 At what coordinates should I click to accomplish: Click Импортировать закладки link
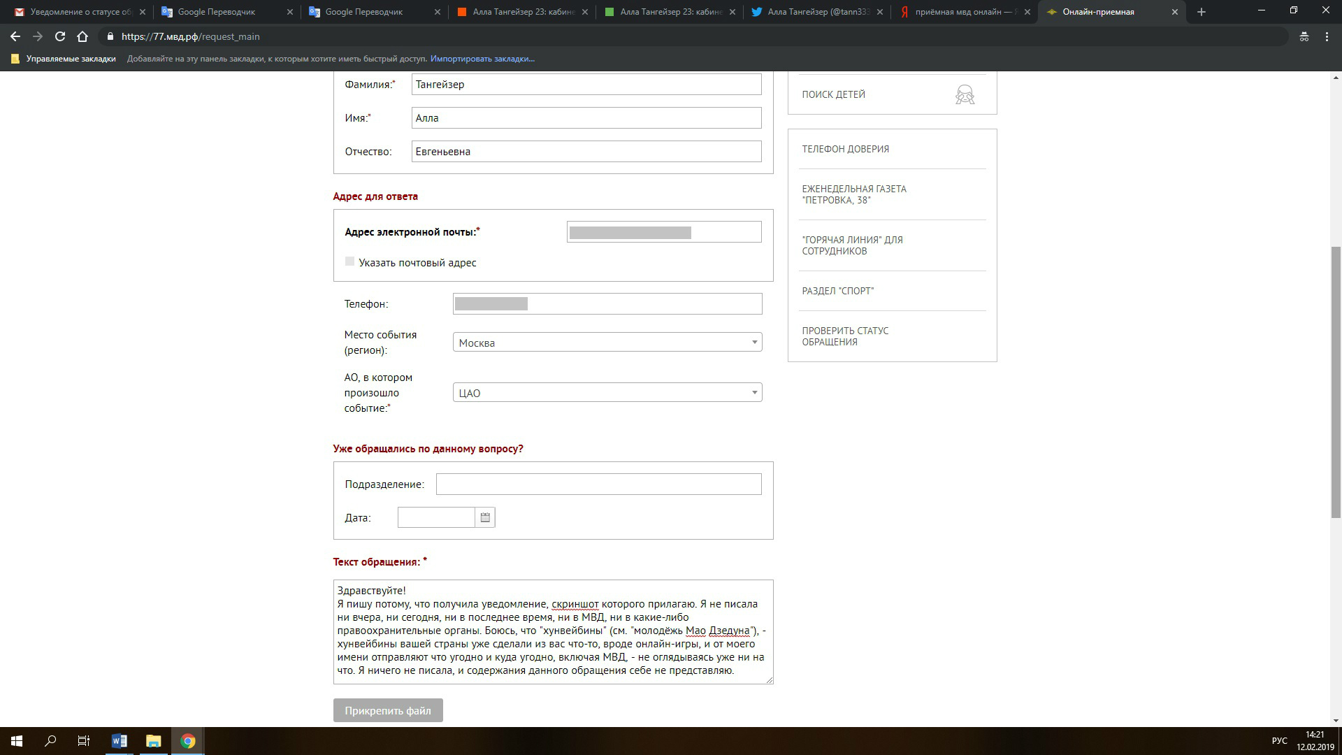482,59
